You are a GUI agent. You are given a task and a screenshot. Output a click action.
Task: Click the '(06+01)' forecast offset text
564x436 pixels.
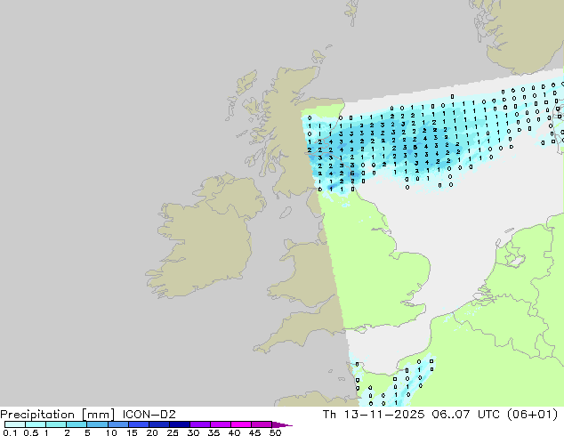pyautogui.click(x=532, y=415)
